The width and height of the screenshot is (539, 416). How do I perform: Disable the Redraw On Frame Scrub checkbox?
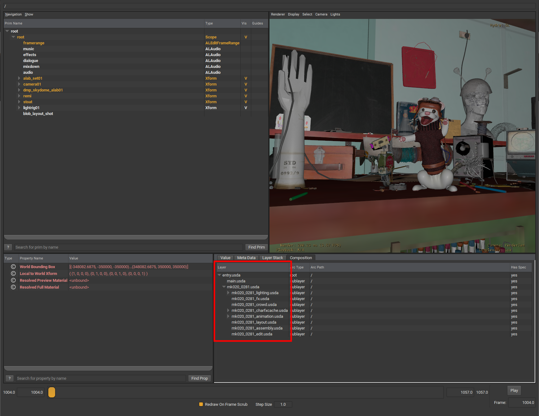[x=201, y=404]
